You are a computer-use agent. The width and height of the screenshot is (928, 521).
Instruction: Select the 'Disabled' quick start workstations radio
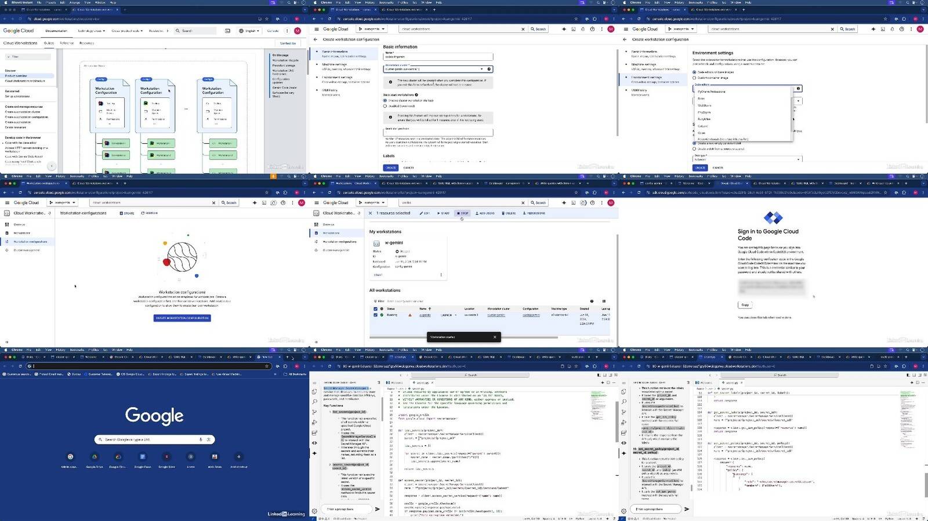[385, 106]
